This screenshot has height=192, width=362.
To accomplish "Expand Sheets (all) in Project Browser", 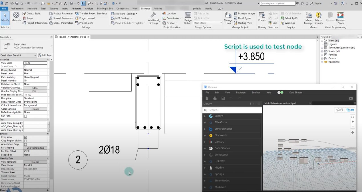I will 322,51.
